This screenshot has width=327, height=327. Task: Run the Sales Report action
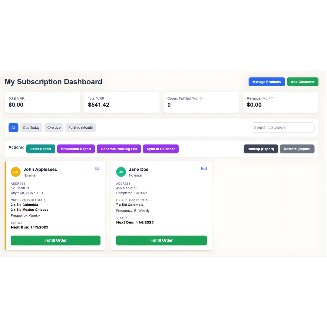[40, 149]
